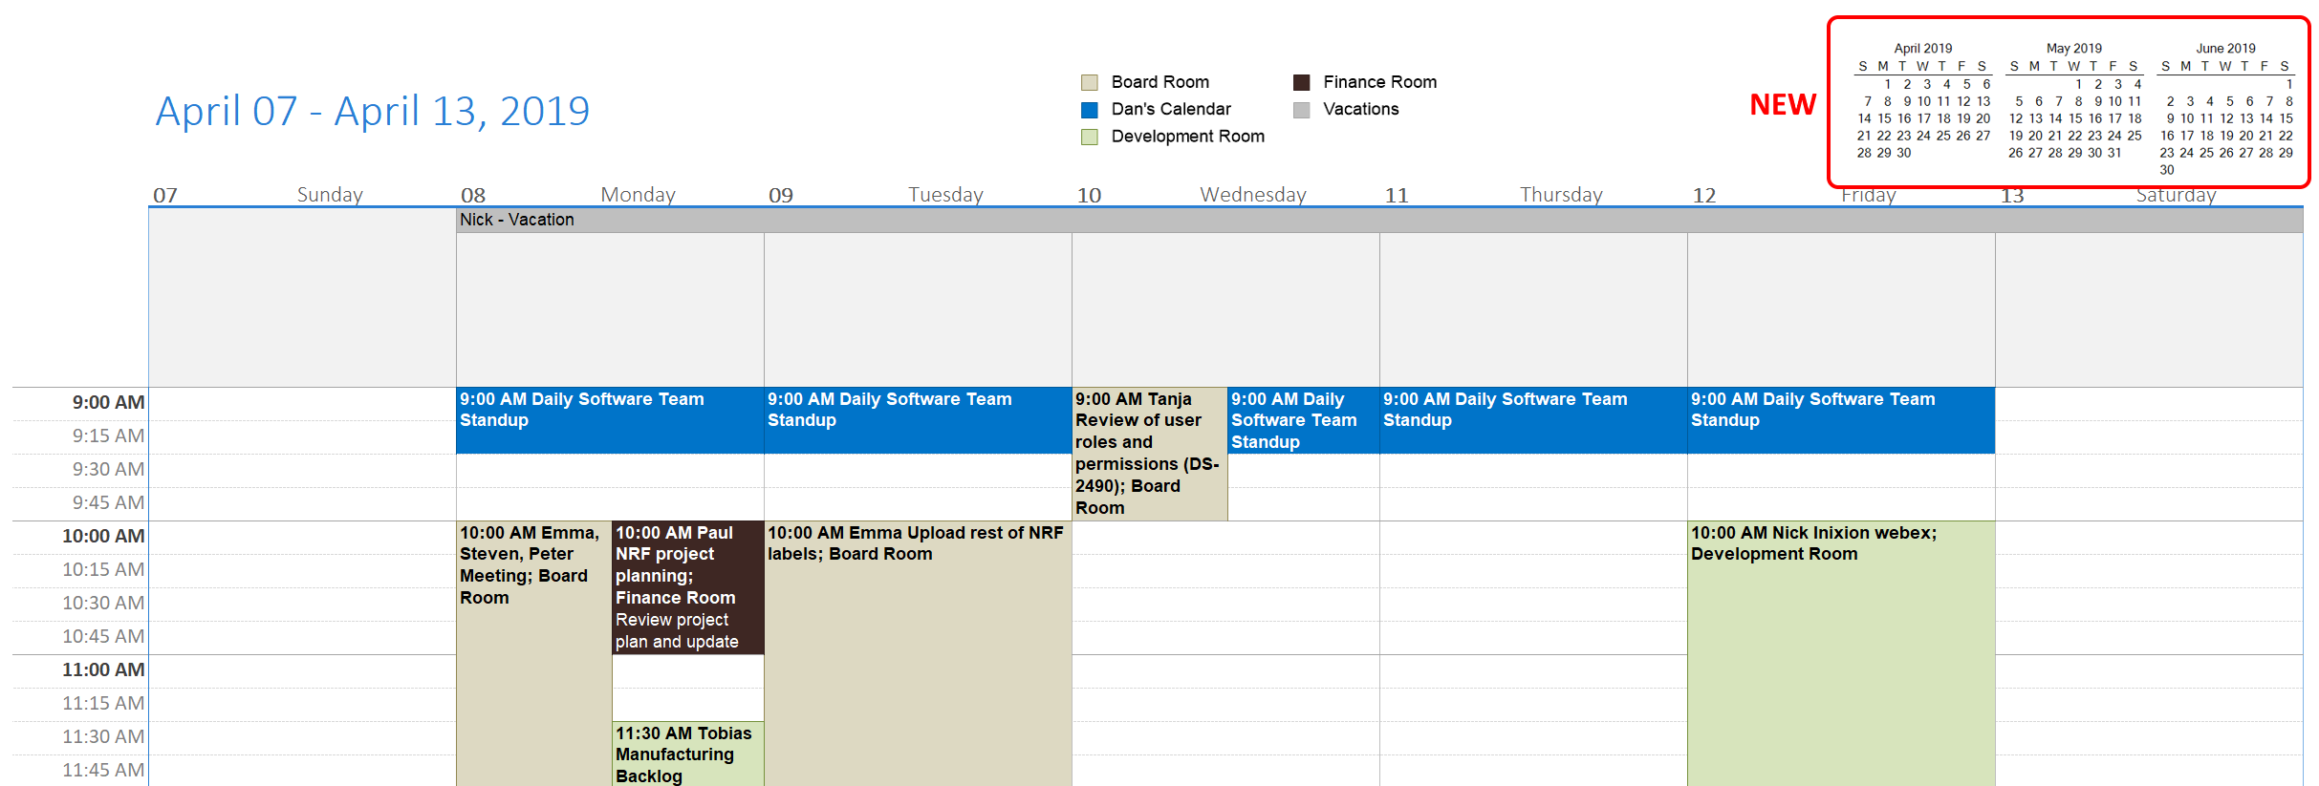The height and width of the screenshot is (786, 2319).
Task: Click the 9:30 AM time label
Action: pyautogui.click(x=108, y=470)
